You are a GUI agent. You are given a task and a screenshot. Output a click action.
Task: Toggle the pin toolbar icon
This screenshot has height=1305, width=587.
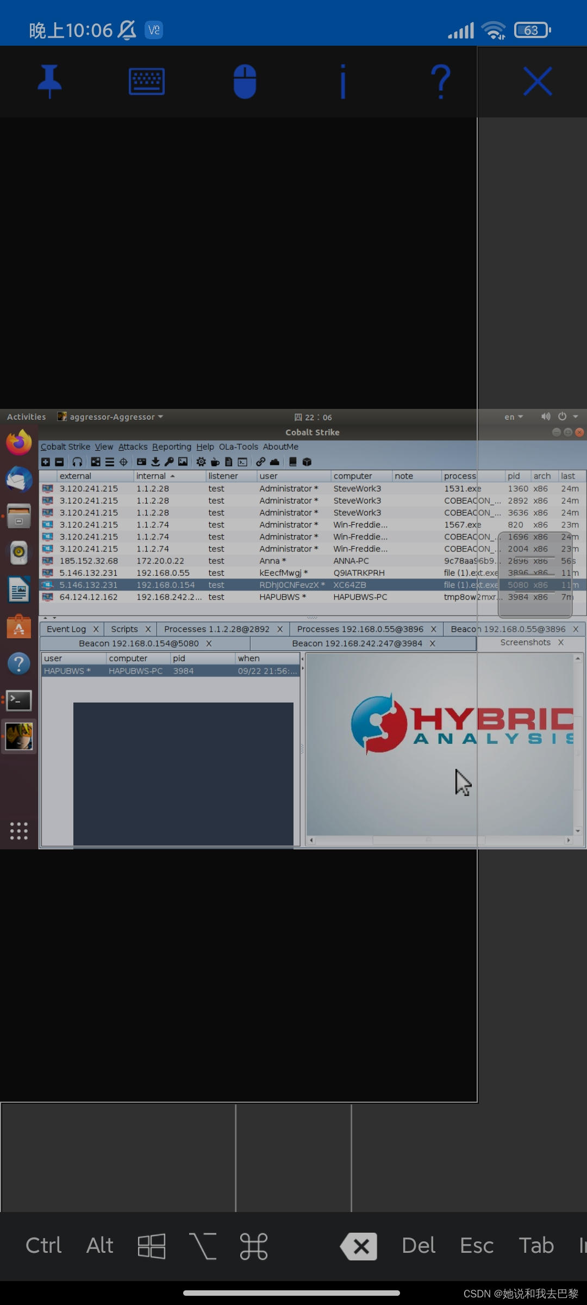(x=49, y=82)
